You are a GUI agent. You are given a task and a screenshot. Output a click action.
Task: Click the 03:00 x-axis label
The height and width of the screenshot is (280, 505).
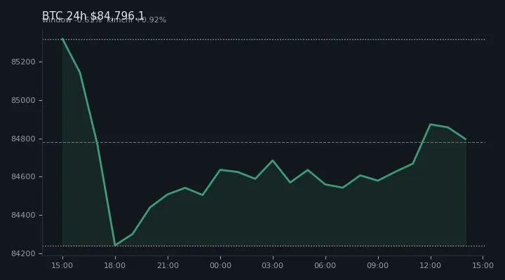point(273,265)
